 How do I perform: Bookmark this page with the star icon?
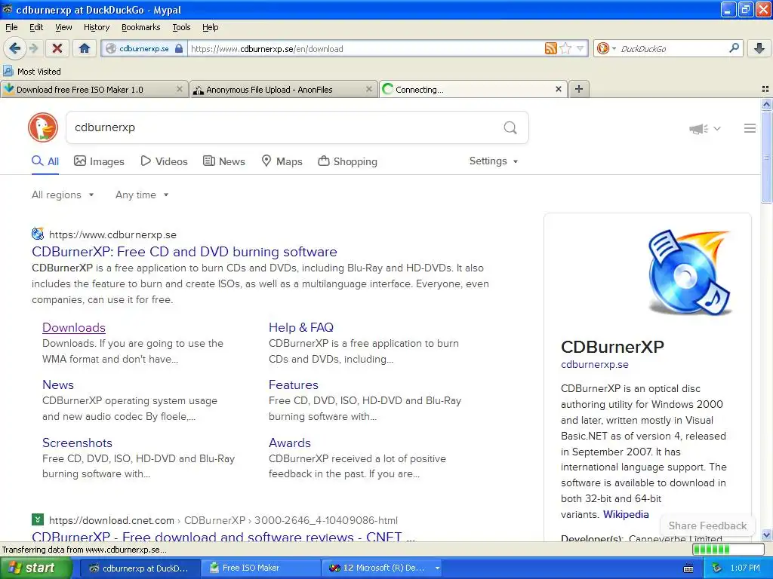[x=565, y=48]
